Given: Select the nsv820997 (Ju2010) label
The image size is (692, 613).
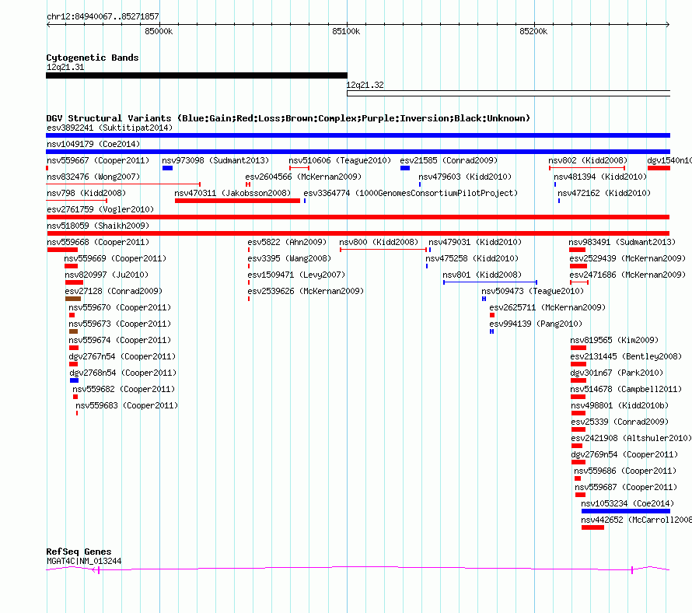Looking at the screenshot, I should 107,275.
